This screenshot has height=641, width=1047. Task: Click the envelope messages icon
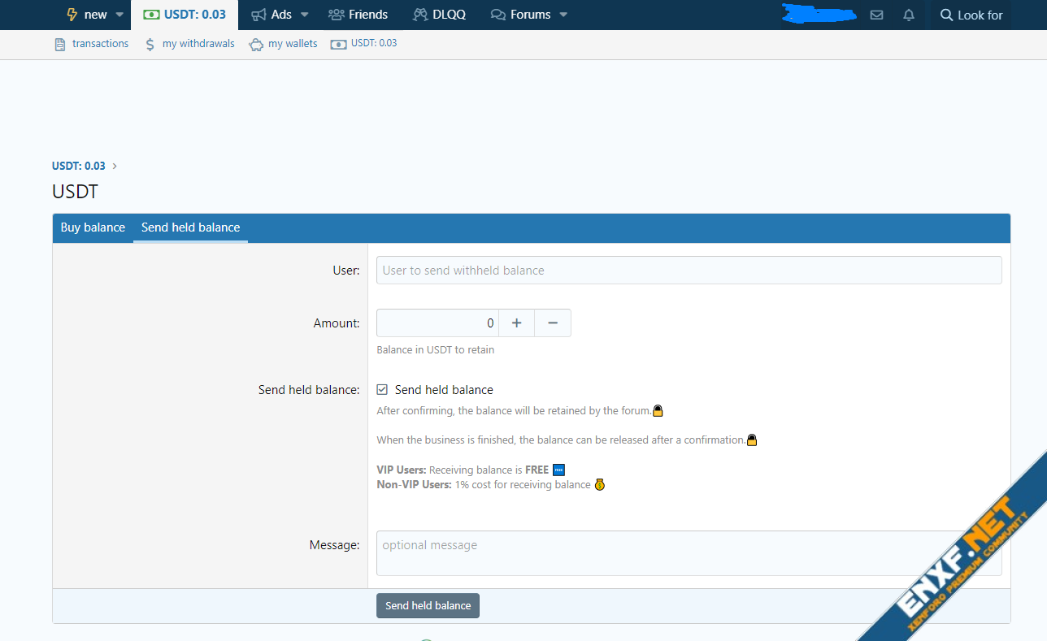pyautogui.click(x=876, y=15)
